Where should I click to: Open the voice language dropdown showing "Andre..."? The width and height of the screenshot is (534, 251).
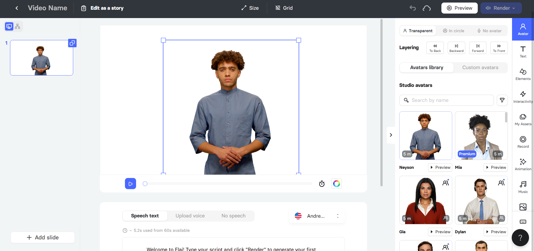(x=316, y=216)
